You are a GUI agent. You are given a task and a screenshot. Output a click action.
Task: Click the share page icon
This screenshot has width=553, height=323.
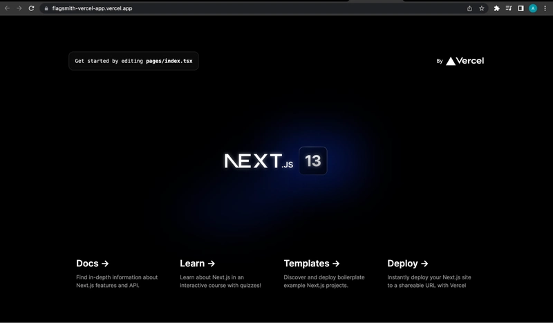point(469,8)
